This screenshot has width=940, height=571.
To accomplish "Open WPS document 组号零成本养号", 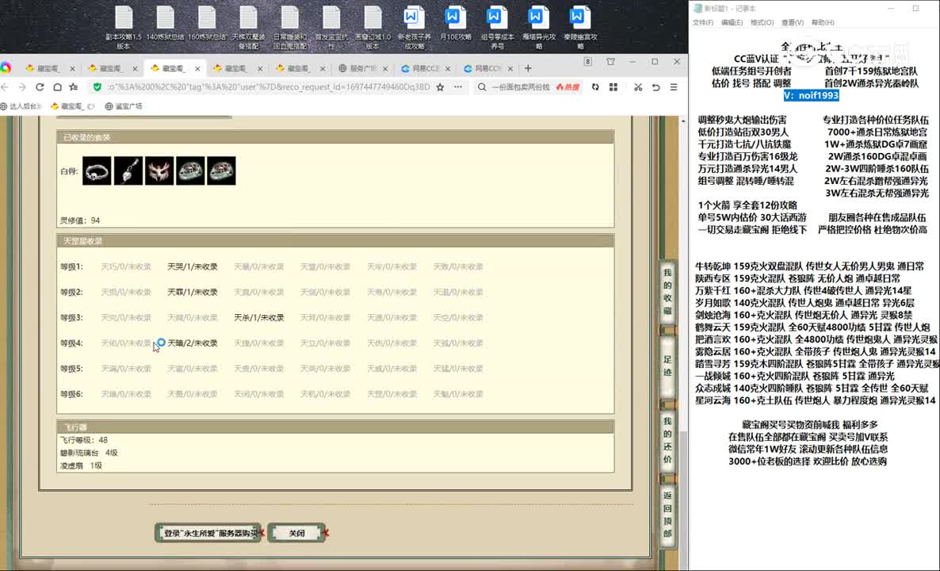I will [497, 28].
